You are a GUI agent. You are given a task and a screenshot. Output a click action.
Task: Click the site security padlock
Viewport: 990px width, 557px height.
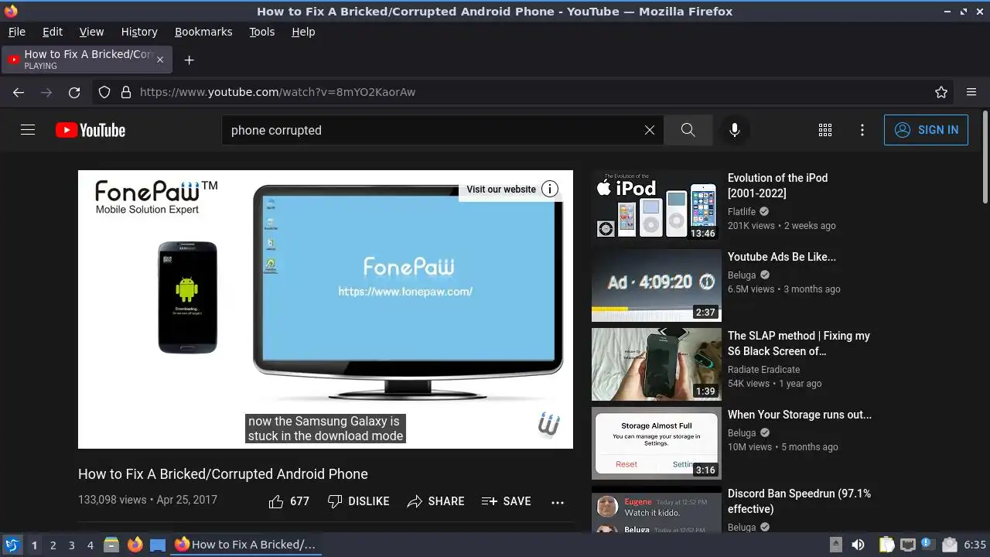(x=126, y=92)
